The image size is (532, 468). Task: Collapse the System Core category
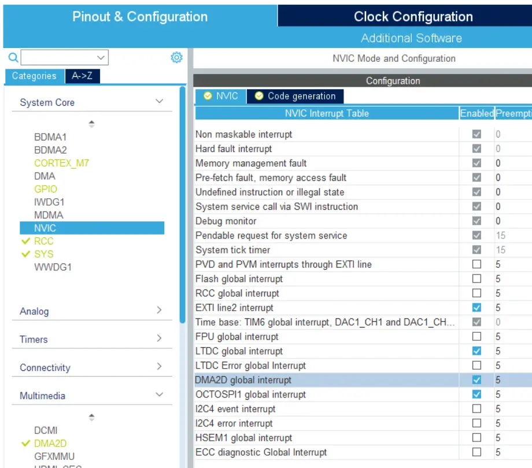(x=159, y=102)
